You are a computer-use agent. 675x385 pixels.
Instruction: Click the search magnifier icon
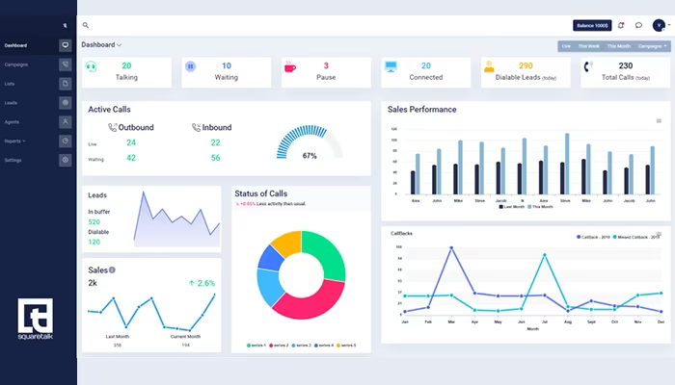point(86,25)
